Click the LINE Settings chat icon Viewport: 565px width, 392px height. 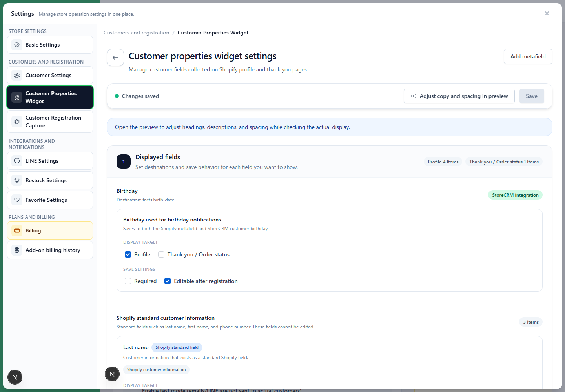[17, 161]
